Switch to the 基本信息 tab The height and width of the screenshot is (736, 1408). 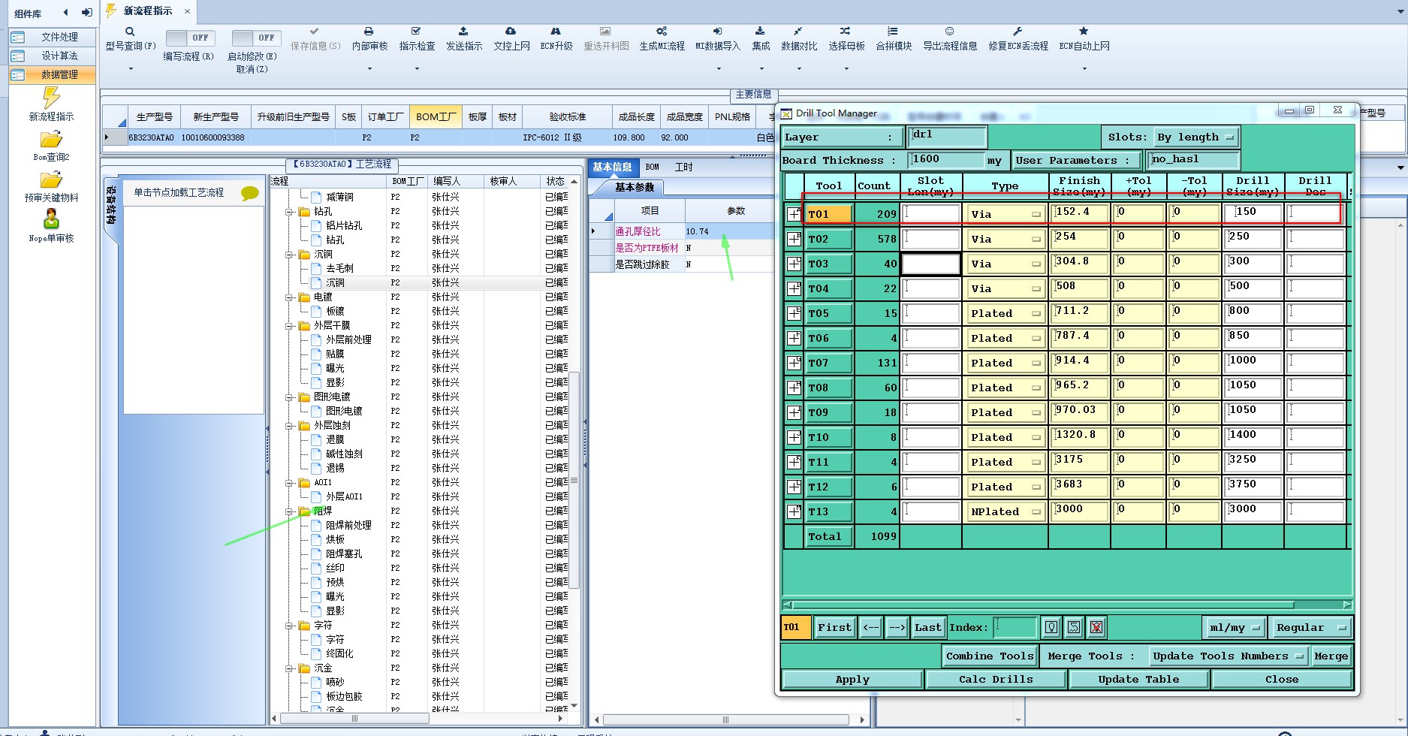pyautogui.click(x=612, y=167)
